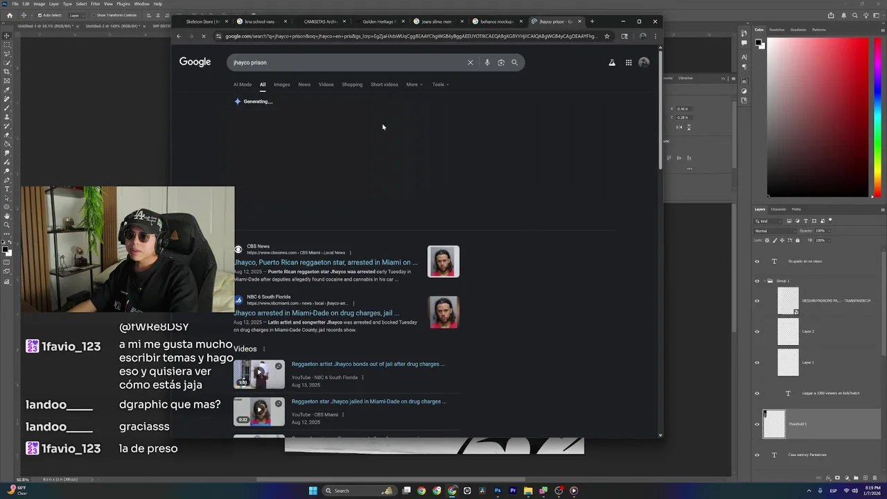Image resolution: width=887 pixels, height=499 pixels.
Task: Pick a color in Color panel field
Action: [x=817, y=116]
